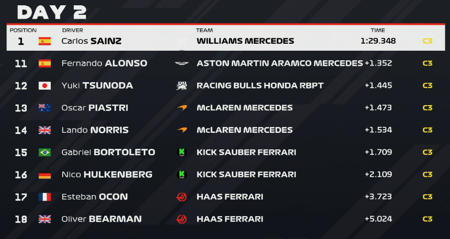Click C3 tyre label in Bearman's row
Viewport: 450px width, 239px height.
pos(428,219)
